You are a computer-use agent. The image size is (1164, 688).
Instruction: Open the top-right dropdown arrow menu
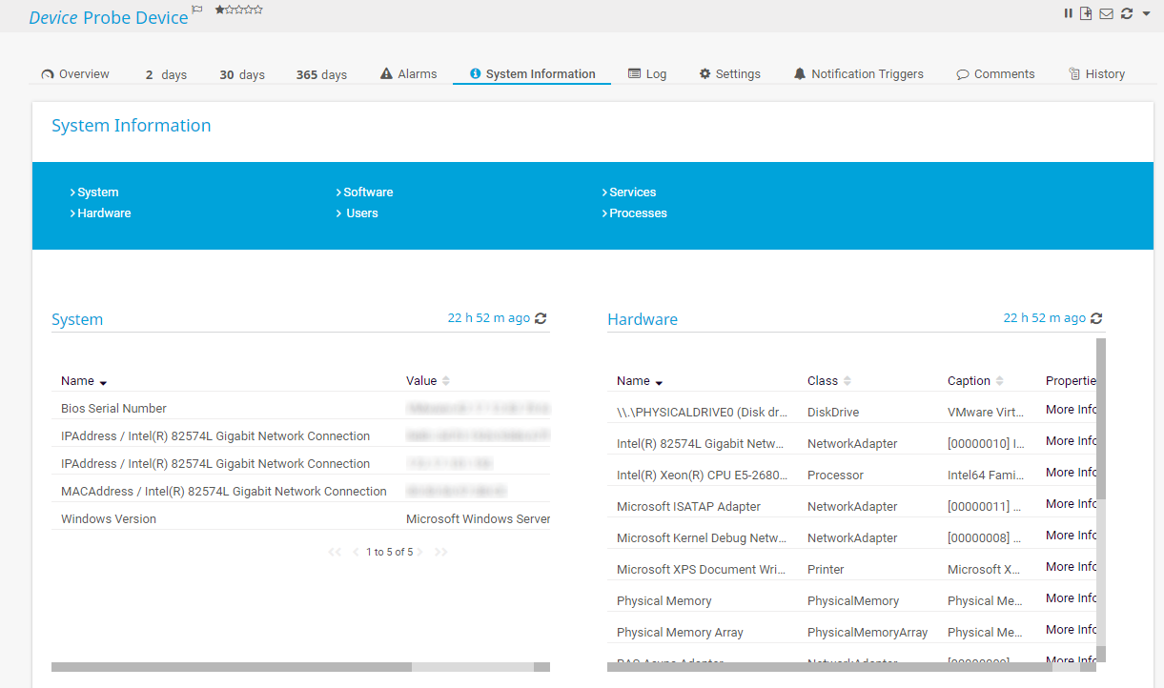click(x=1146, y=13)
